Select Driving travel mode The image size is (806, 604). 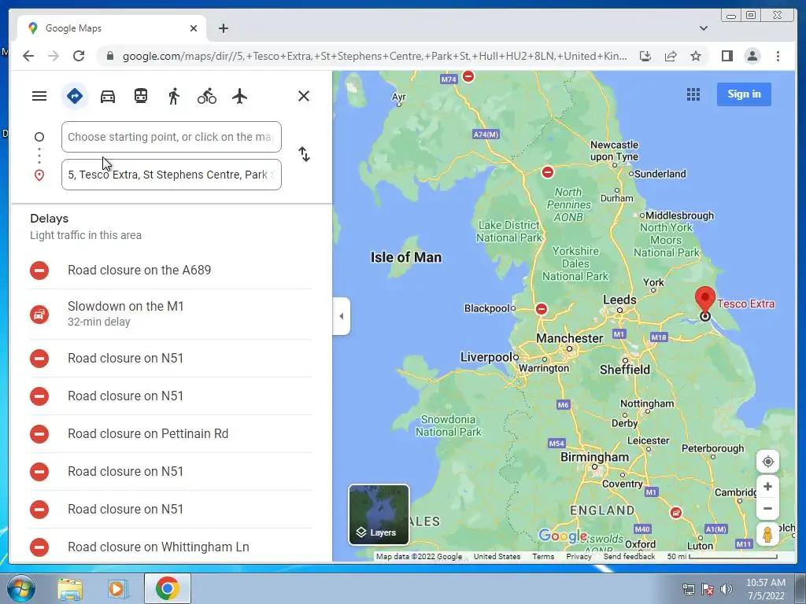click(x=107, y=96)
